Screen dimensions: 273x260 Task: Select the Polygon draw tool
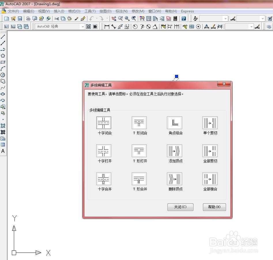pos(3,56)
